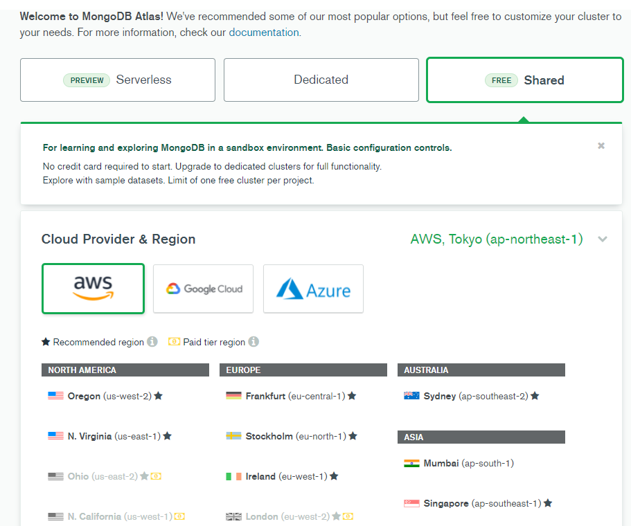Select N. California (us-west-1) region
This screenshot has height=526, width=631.
[116, 516]
